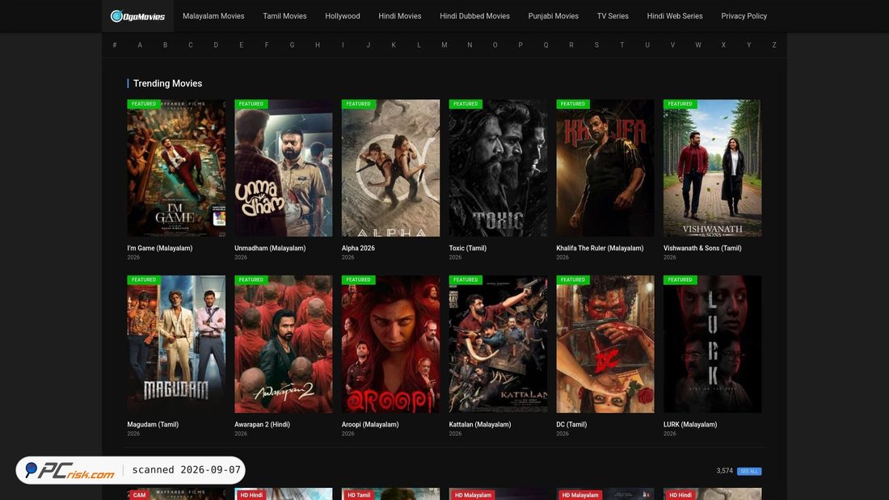Image resolution: width=889 pixels, height=500 pixels.
Task: Click the blue SEE ALL button
Action: point(749,471)
